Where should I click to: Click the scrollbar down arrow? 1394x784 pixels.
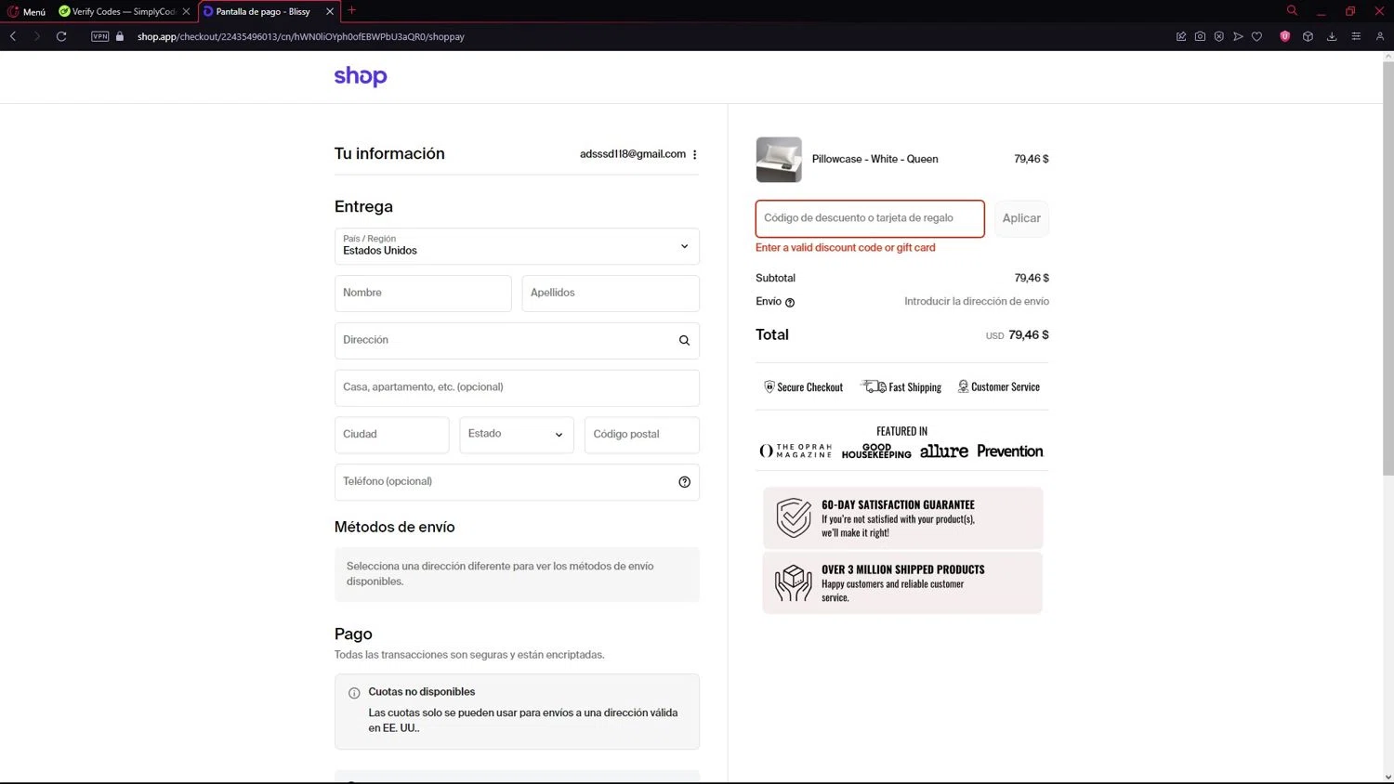(x=1388, y=777)
